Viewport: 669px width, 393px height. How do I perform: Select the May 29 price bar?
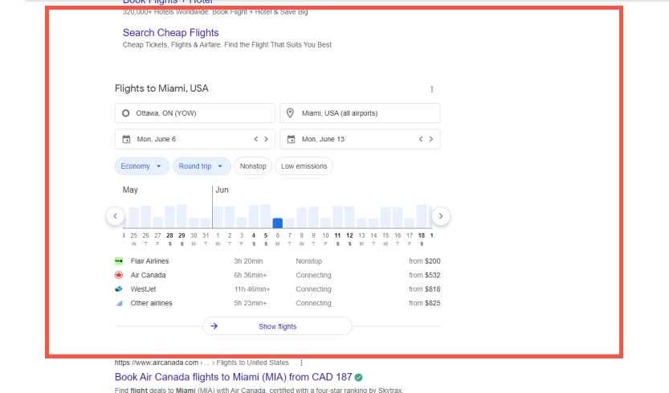[182, 216]
